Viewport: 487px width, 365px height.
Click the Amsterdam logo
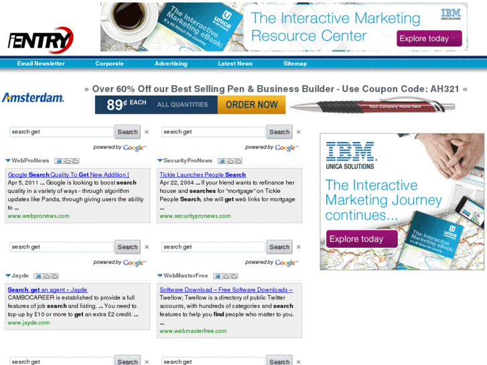(33, 98)
